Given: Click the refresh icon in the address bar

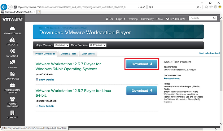Looking at the screenshot, I should point(144,7).
